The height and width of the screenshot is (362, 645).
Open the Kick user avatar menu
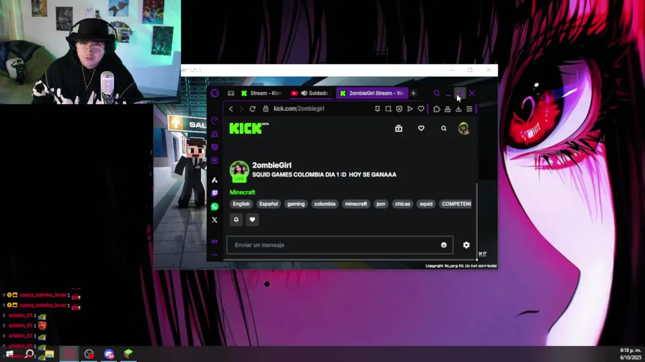click(464, 129)
